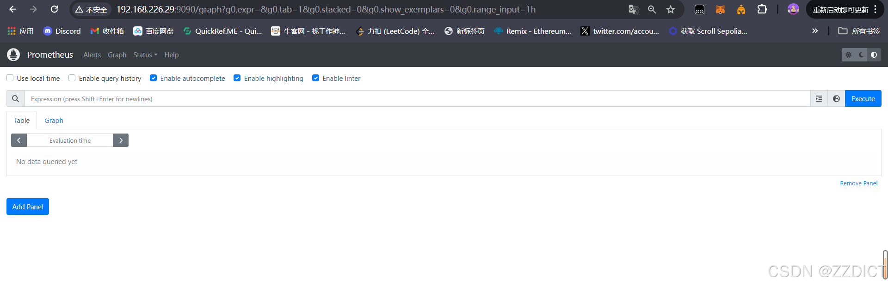Viewport: 888px width, 286px height.
Task: Click the Chrome profile avatar
Action: [793, 9]
